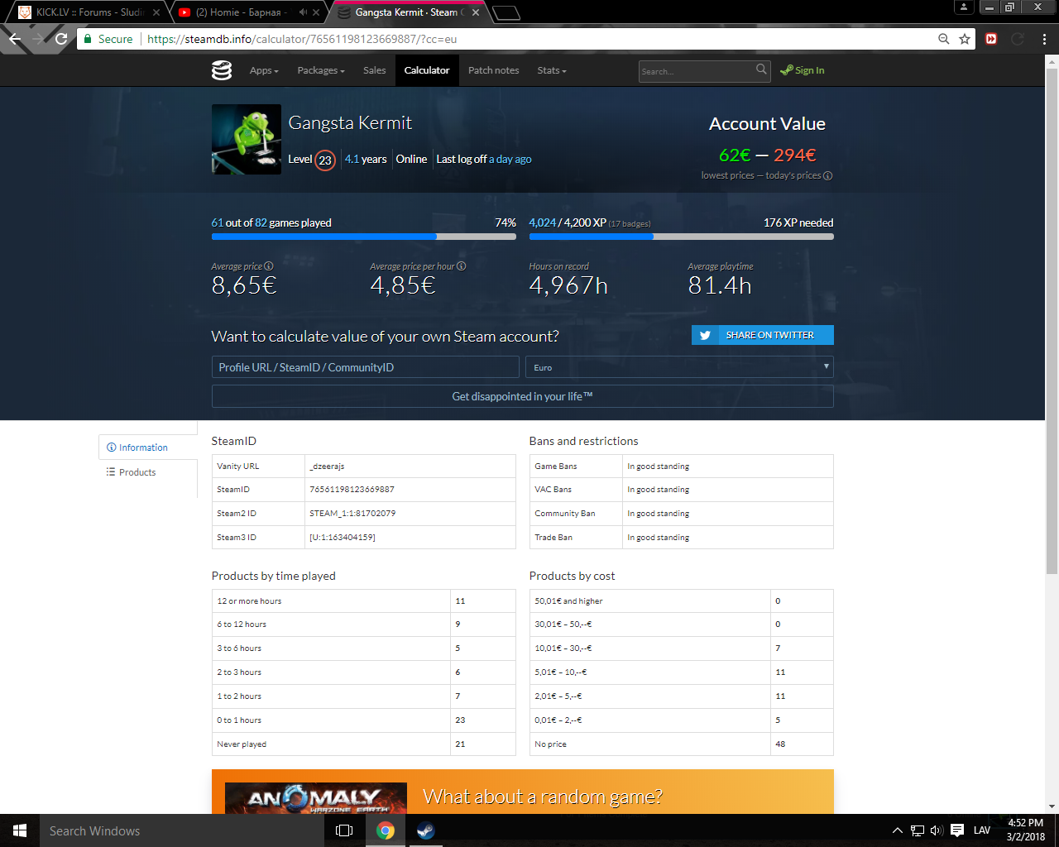Select the Calculator nav item
The image size is (1059, 847).
427,70
